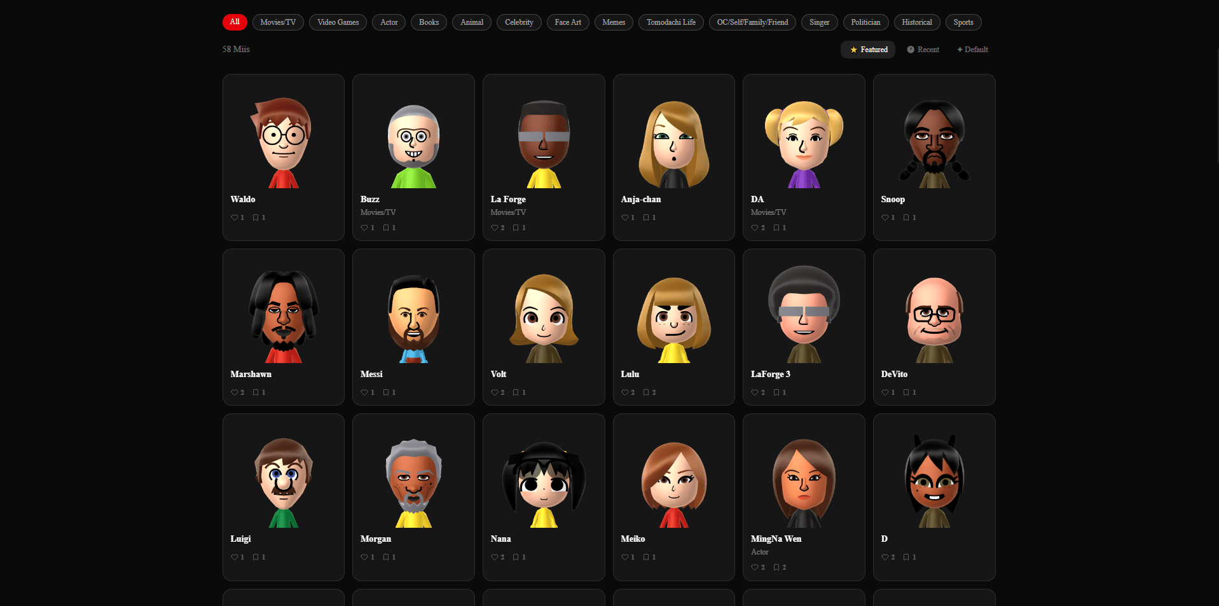Click the Luigi name link

(x=240, y=539)
